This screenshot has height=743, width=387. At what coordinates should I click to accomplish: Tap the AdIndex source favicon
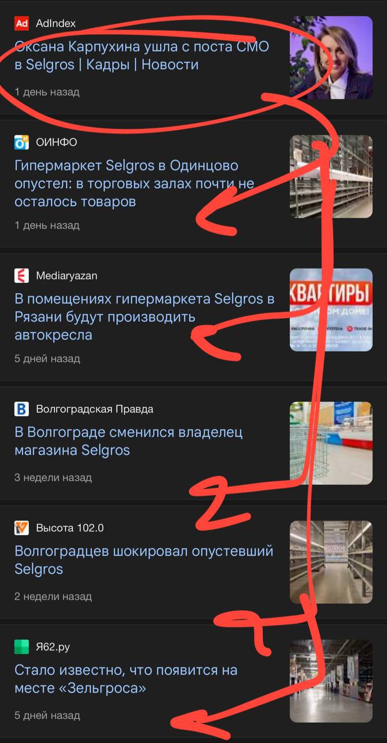[x=21, y=23]
